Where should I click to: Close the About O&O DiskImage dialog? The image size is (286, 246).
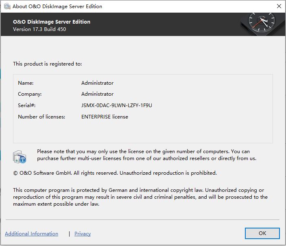pos(279,6)
